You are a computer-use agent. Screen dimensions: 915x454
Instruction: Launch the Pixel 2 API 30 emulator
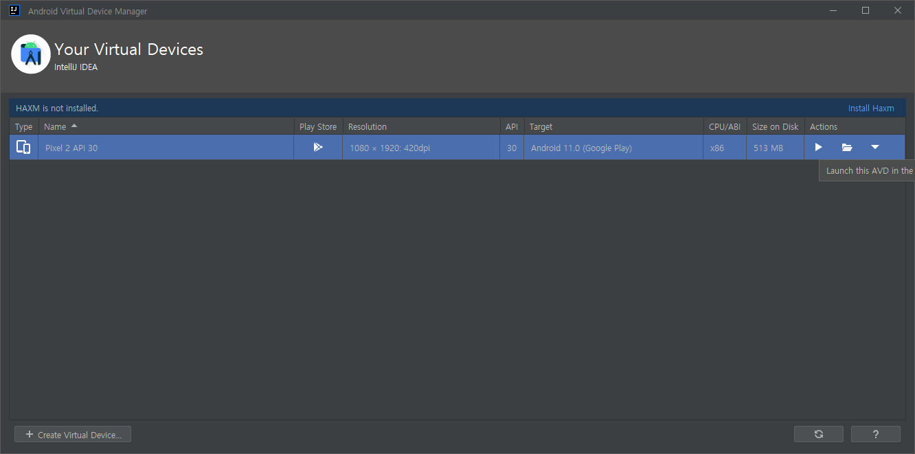[818, 147]
